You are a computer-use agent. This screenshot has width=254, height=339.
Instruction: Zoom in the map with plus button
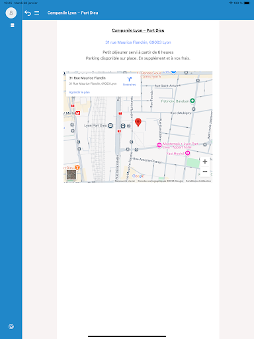pos(205,162)
